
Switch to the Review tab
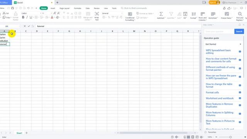pyautogui.click(x=97, y=8)
